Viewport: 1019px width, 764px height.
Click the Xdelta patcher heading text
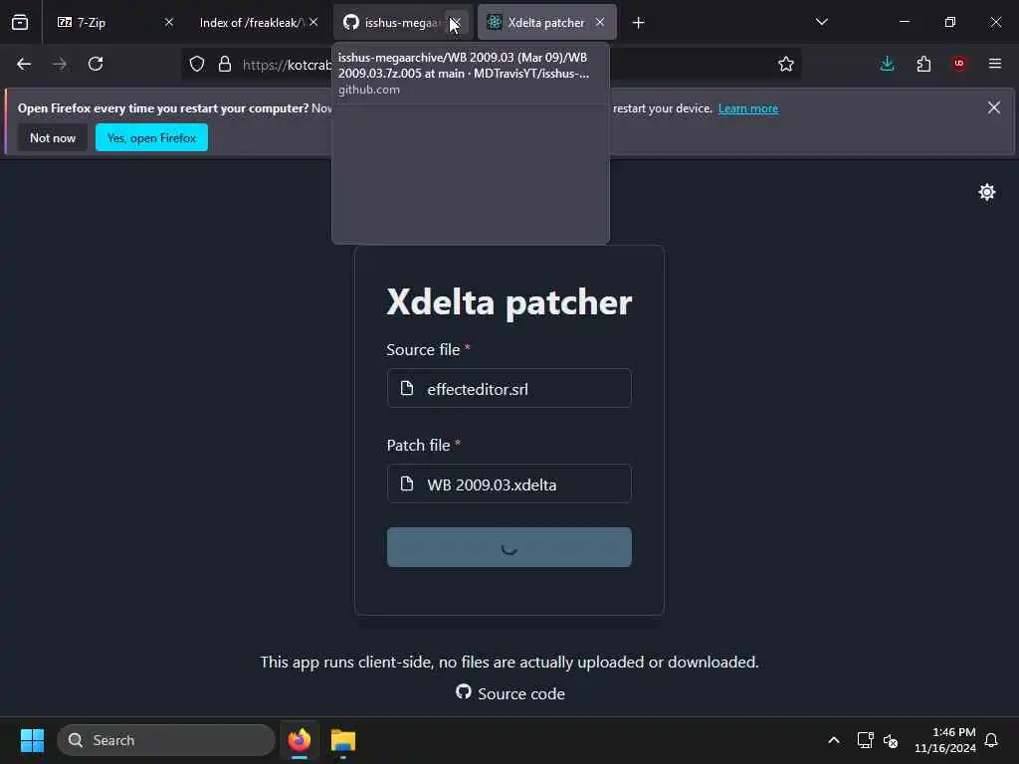tap(509, 302)
